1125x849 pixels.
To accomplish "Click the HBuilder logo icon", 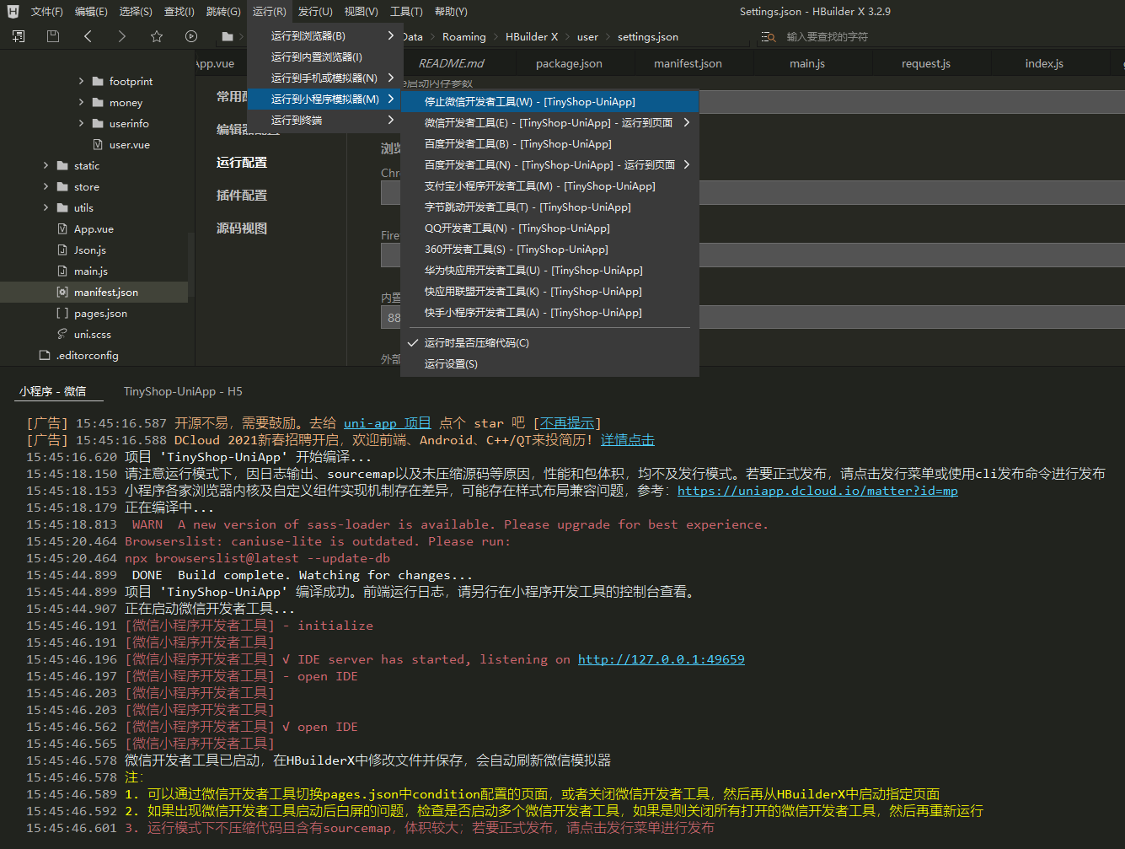I will tap(13, 12).
